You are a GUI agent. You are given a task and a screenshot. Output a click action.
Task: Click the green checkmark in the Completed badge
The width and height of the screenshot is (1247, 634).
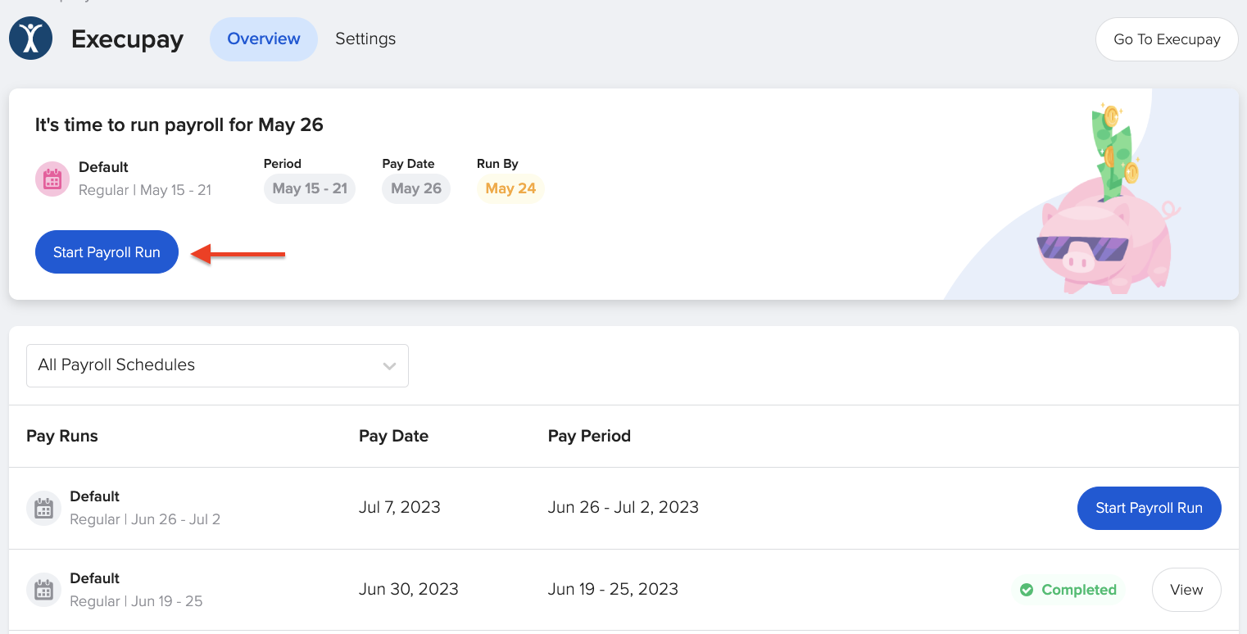click(1027, 590)
